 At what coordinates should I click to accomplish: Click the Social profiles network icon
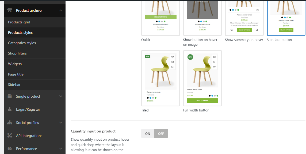click(10, 123)
